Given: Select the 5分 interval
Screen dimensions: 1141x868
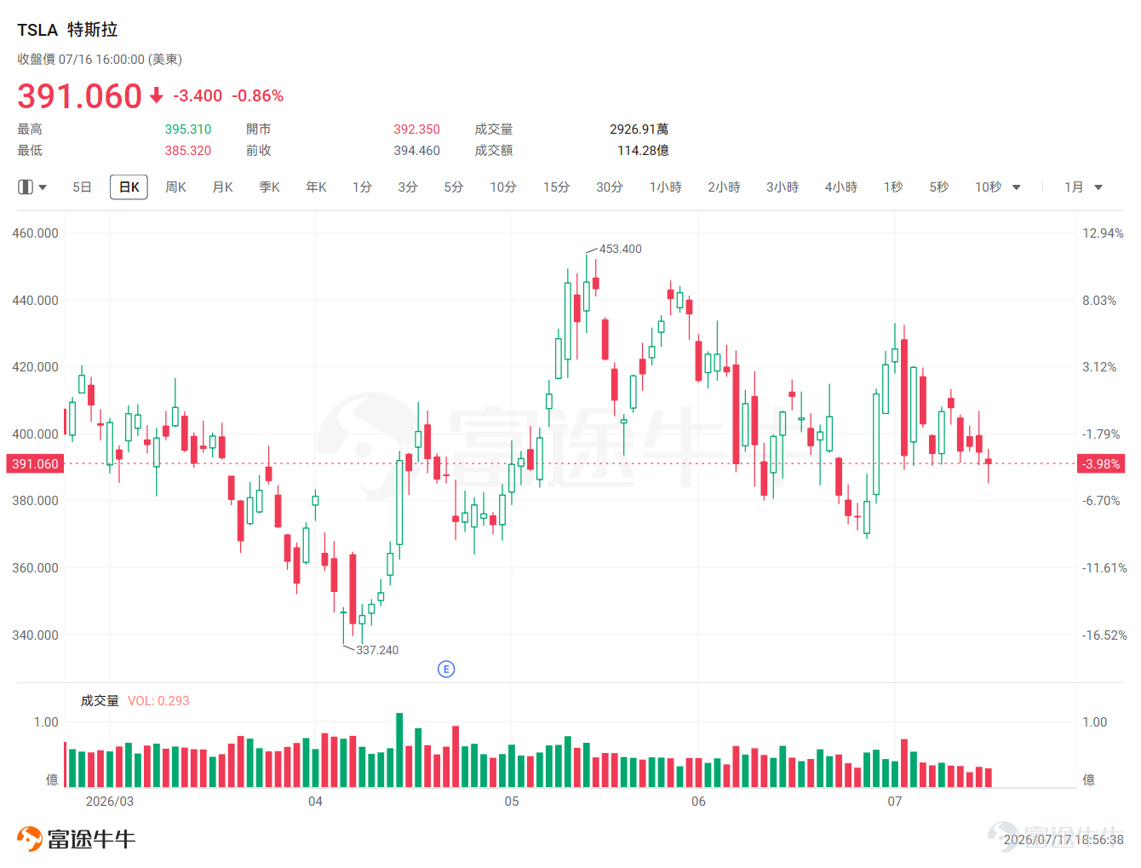Looking at the screenshot, I should tap(454, 187).
